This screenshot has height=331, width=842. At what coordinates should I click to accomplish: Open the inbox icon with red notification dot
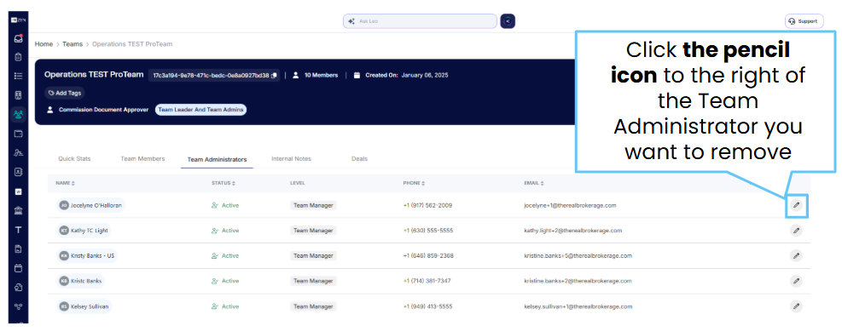18,38
